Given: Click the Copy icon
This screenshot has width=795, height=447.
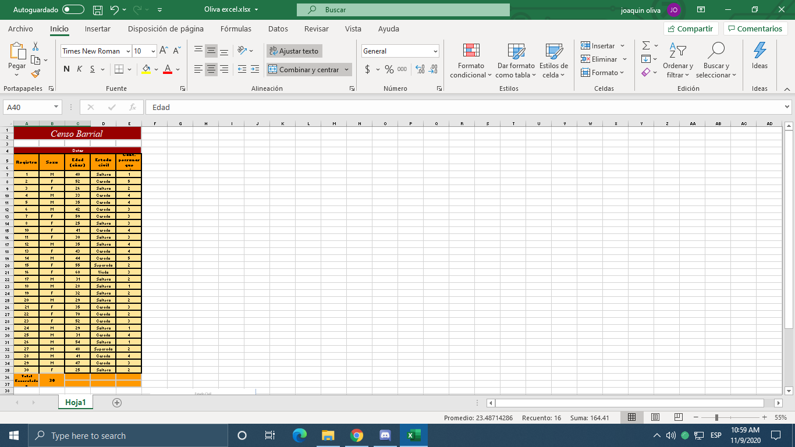Looking at the screenshot, I should (x=36, y=59).
